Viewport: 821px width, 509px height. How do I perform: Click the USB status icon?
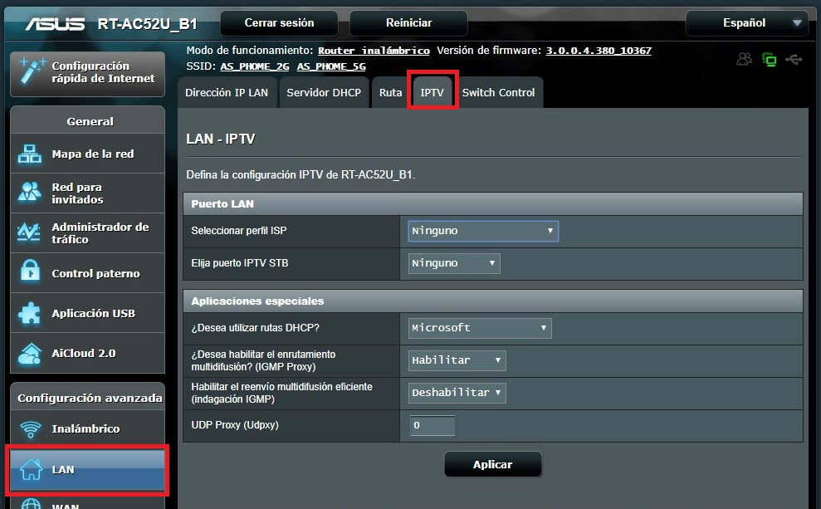coord(794,60)
